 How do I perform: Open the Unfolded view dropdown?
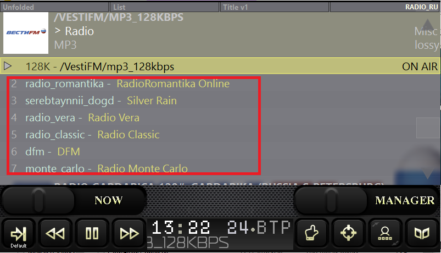(x=55, y=7)
